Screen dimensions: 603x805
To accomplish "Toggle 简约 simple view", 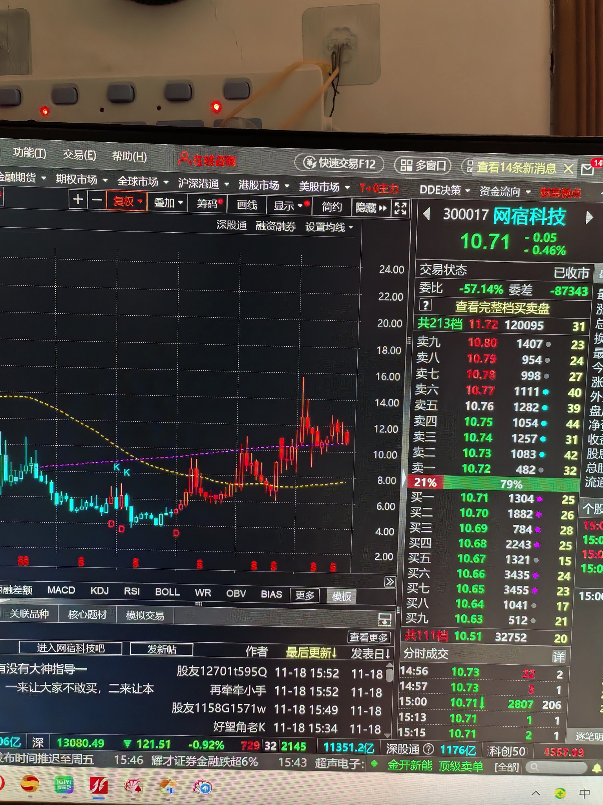I will pos(332,206).
